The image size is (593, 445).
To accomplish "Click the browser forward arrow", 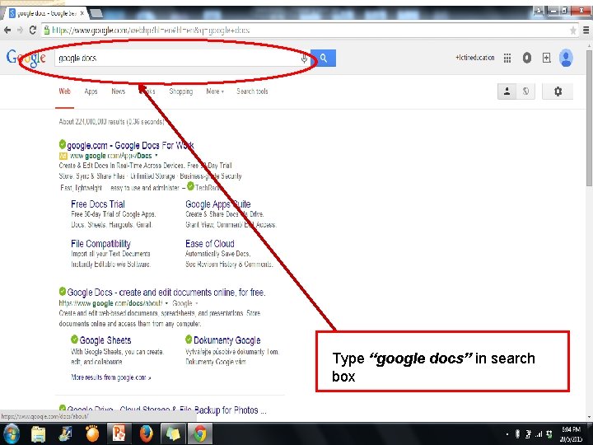I will (x=20, y=30).
